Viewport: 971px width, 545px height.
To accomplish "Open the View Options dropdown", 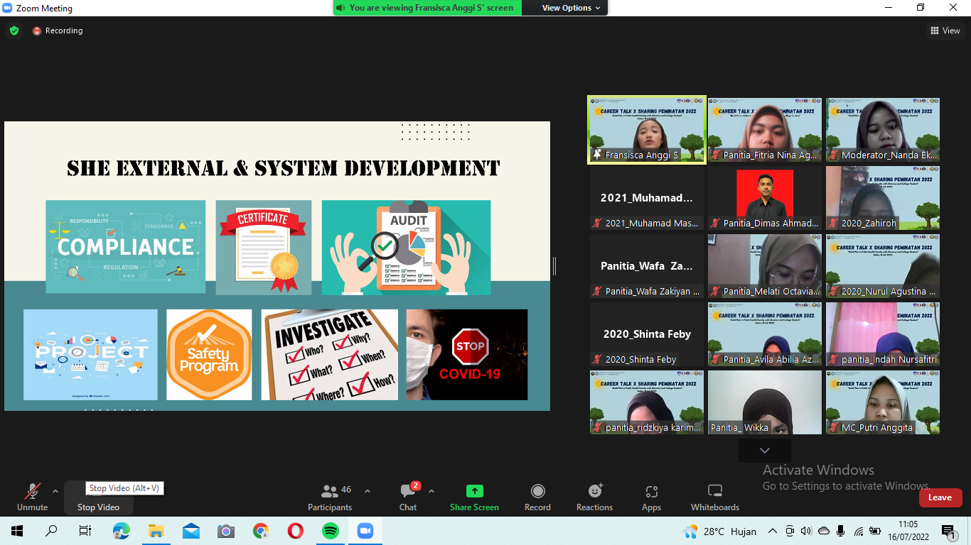I will click(571, 8).
